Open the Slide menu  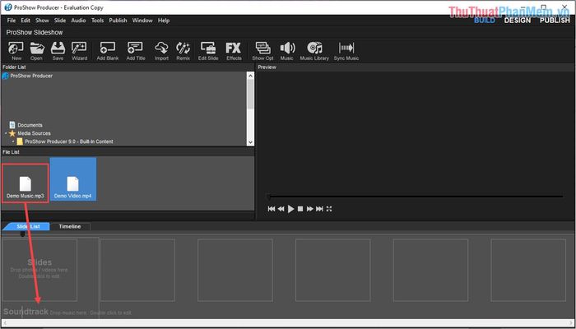click(60, 21)
